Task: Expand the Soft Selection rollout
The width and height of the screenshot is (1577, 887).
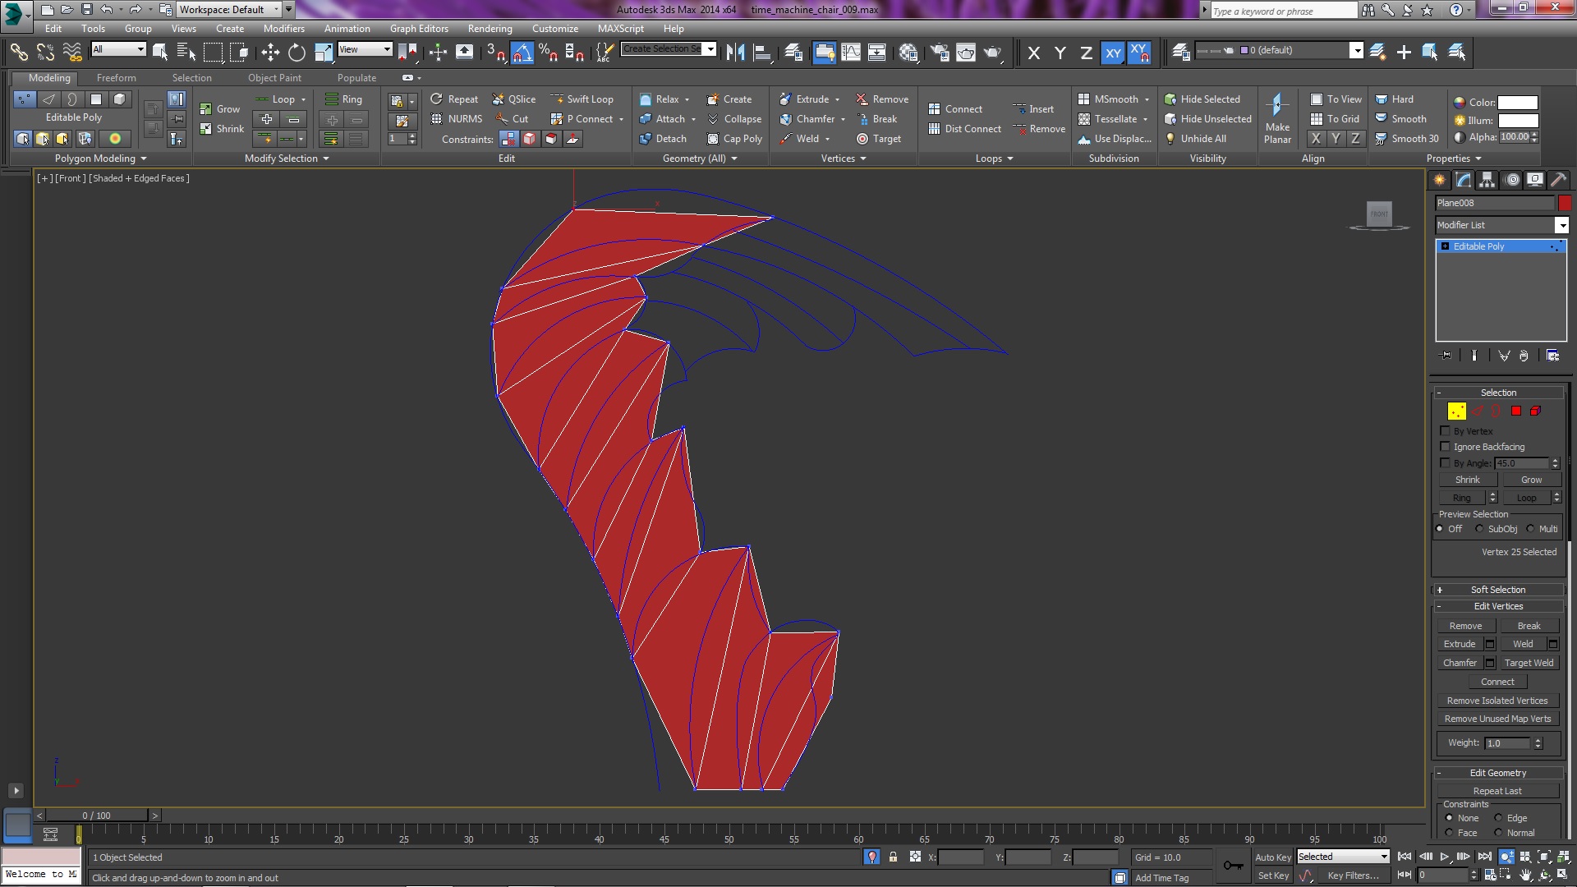Action: tap(1497, 590)
